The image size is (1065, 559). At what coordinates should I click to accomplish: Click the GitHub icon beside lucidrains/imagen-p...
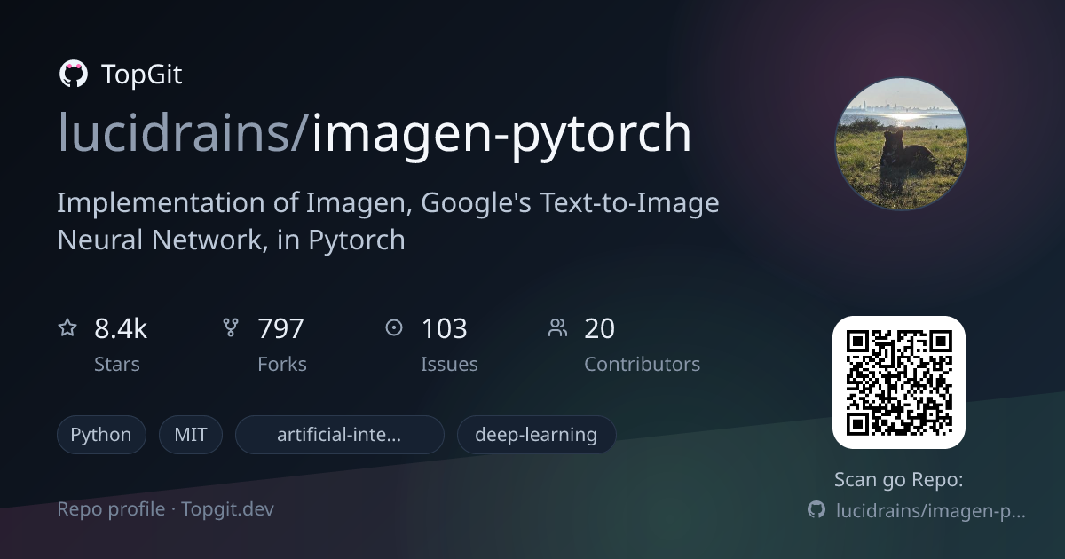[x=816, y=510]
